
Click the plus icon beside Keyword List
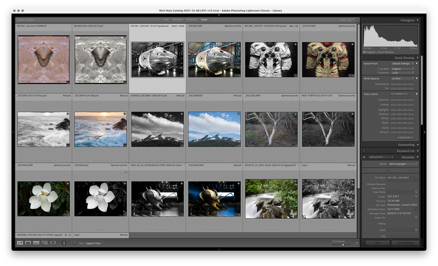tap(364, 151)
